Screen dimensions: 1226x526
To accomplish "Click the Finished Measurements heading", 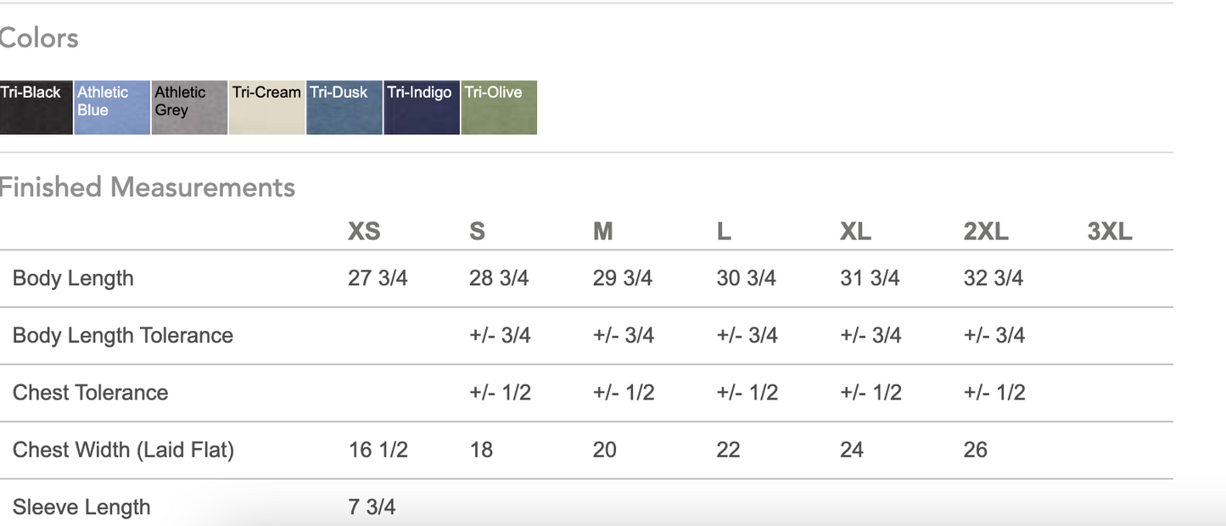I will tap(147, 187).
